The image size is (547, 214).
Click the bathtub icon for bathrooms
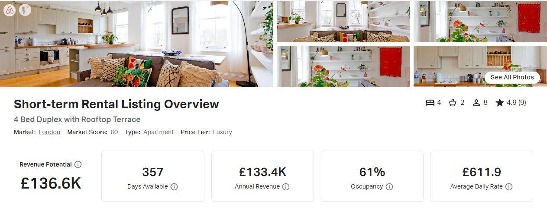(x=453, y=103)
